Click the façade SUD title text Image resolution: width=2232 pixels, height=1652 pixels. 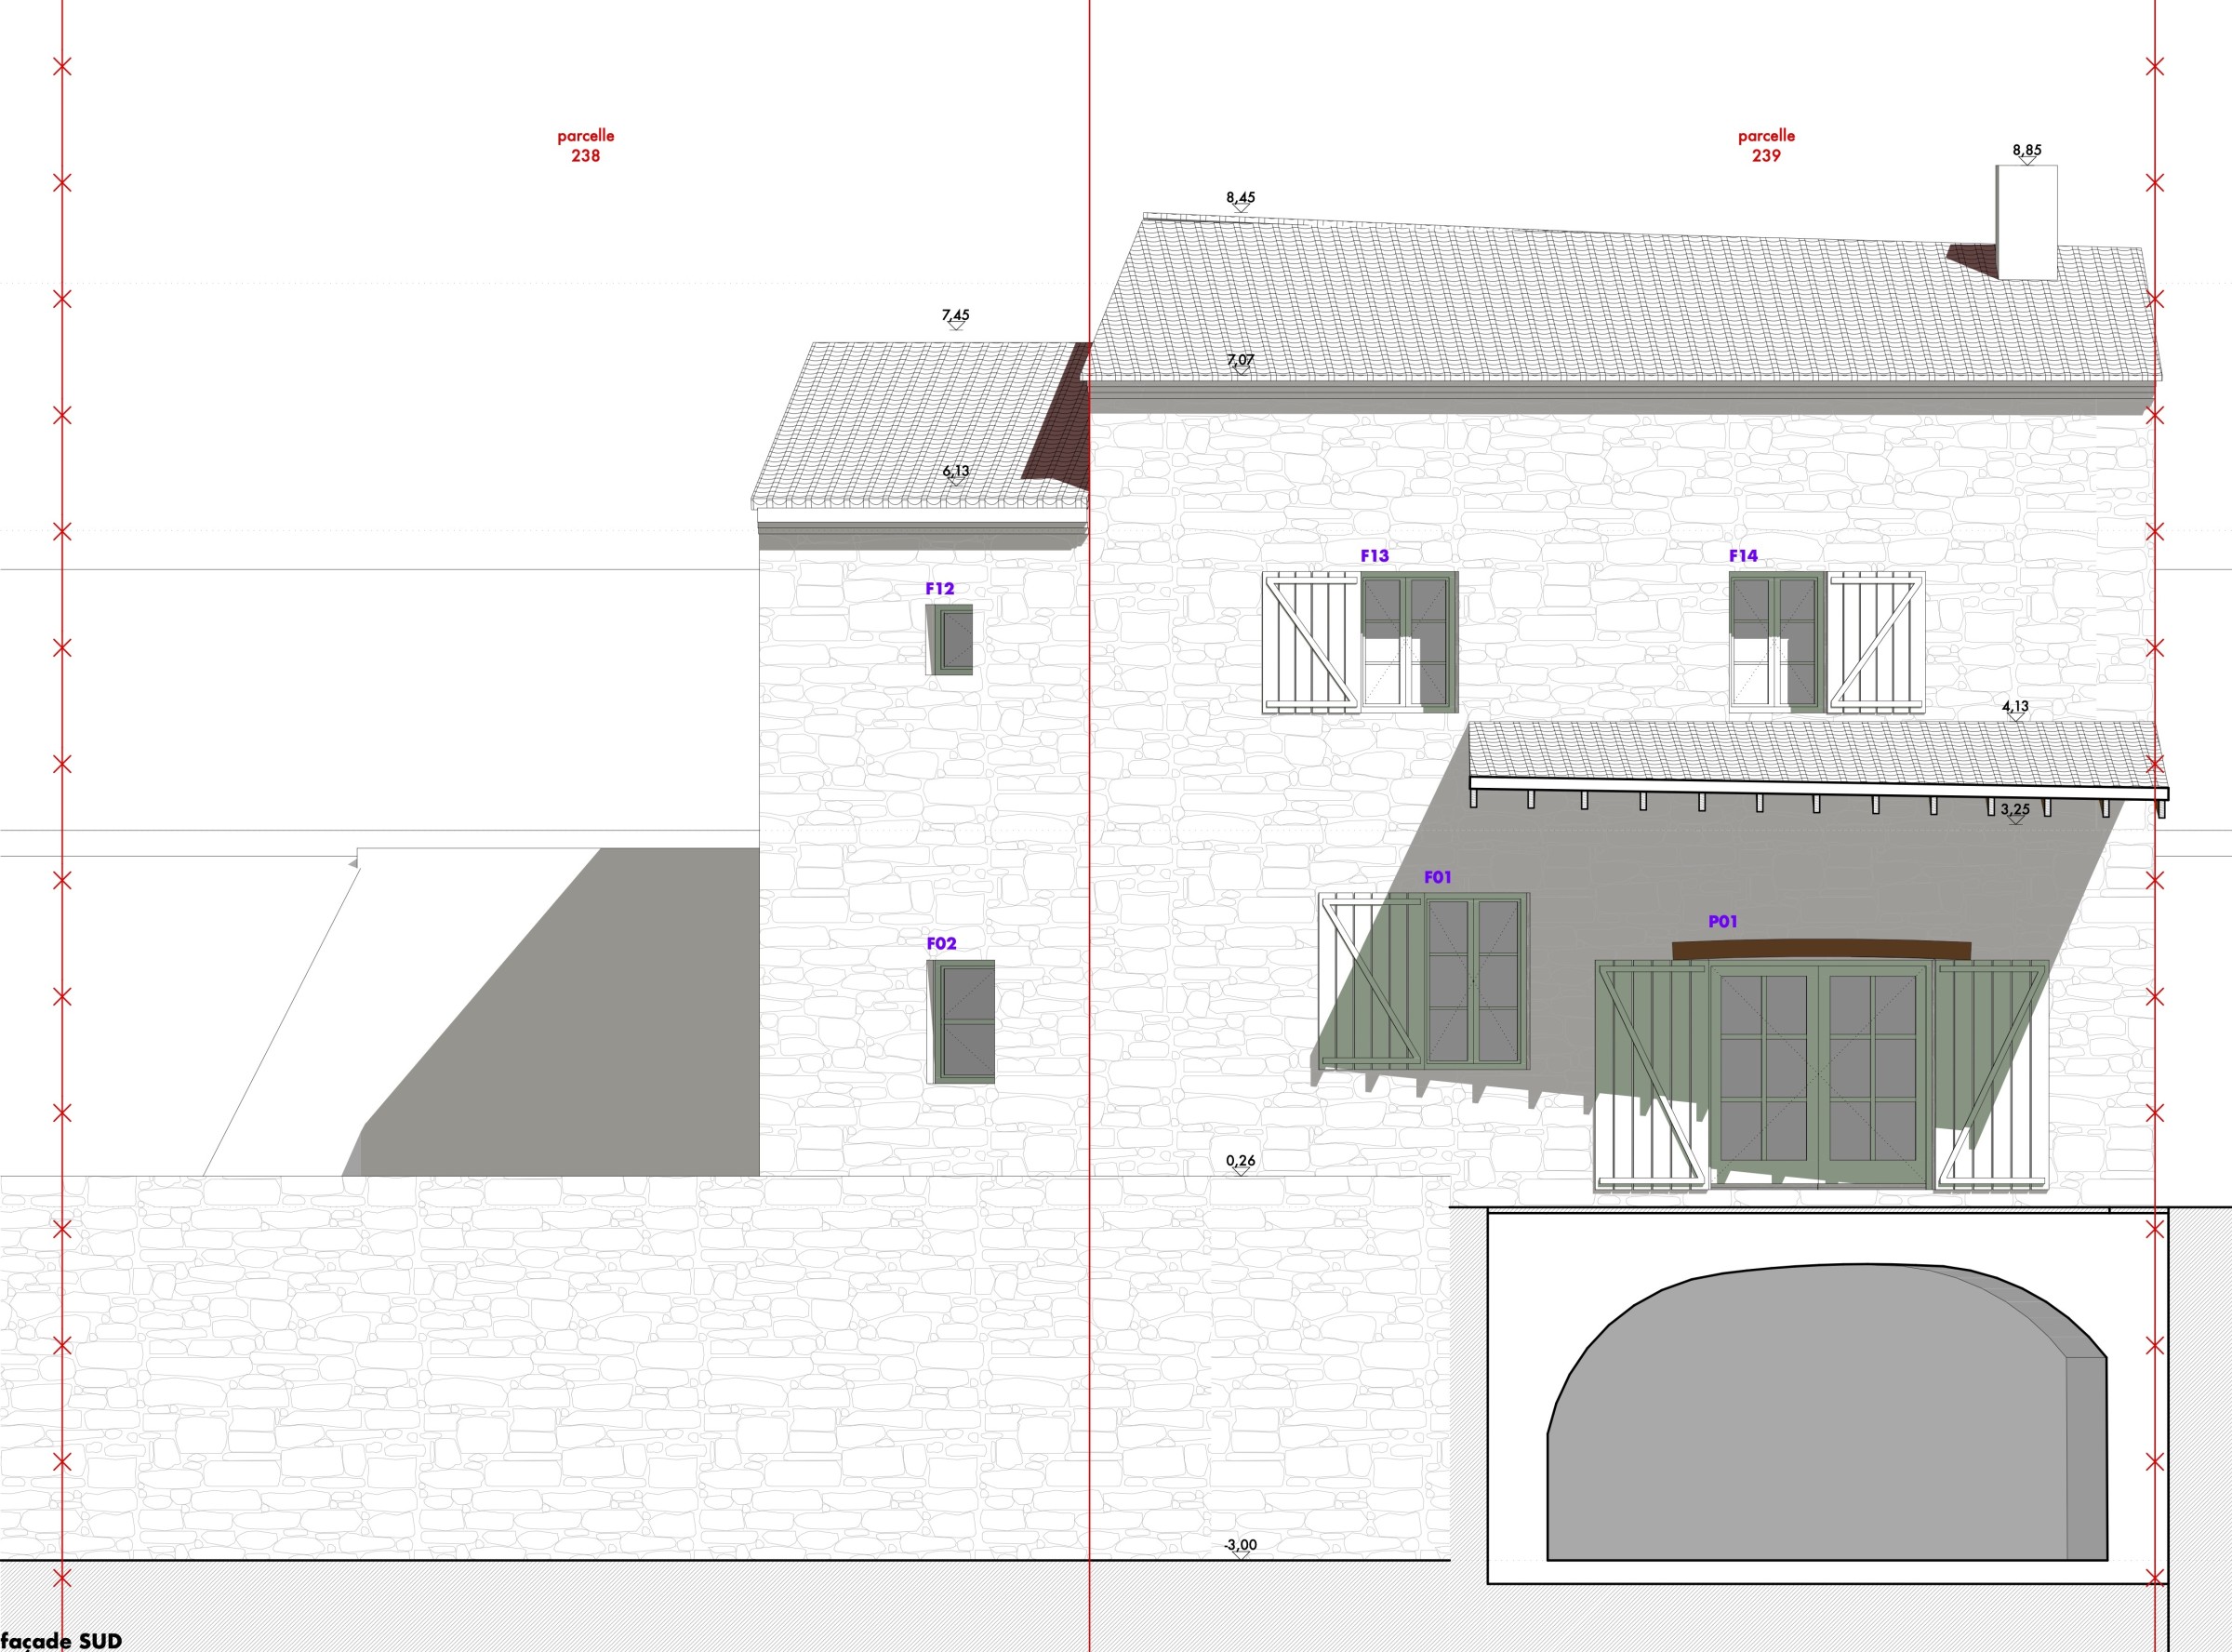coord(62,1641)
